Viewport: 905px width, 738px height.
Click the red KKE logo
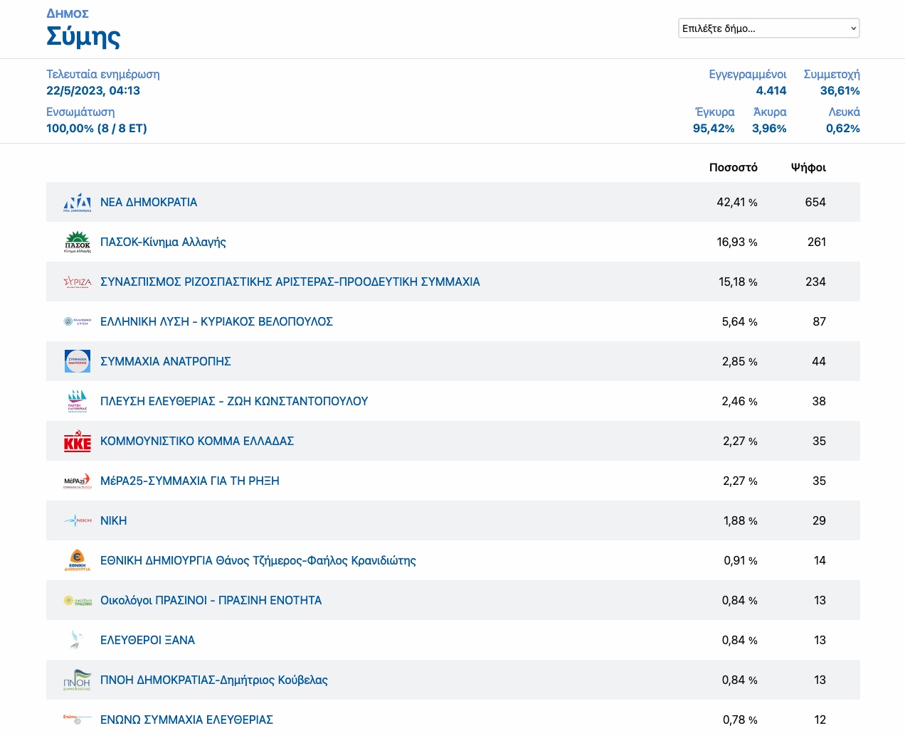tap(78, 442)
